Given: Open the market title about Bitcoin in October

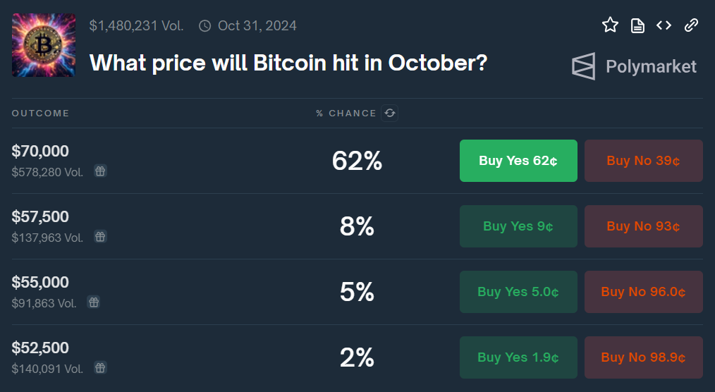Looking at the screenshot, I should pos(288,63).
